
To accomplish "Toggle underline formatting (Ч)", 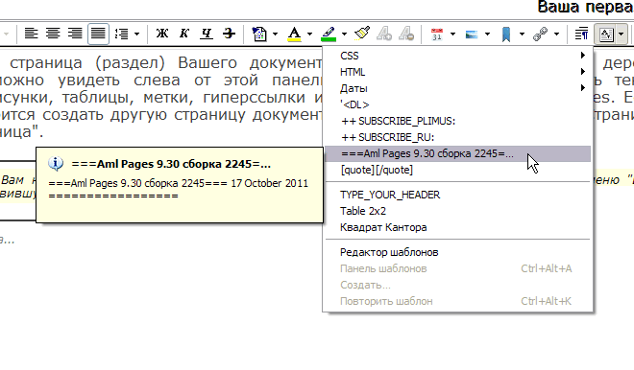I will (x=207, y=34).
